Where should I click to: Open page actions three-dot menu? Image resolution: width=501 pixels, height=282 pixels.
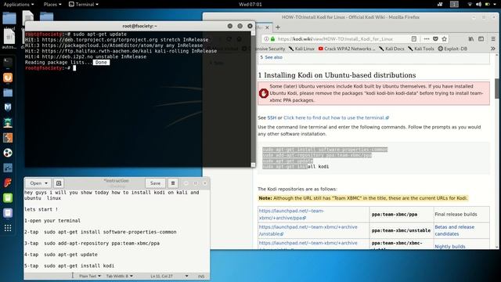[427, 39]
